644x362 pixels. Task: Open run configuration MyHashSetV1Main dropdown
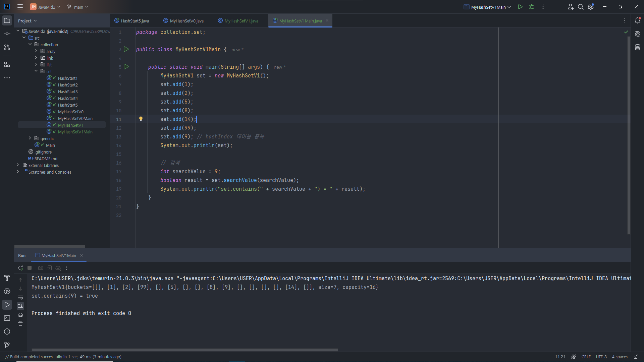click(x=487, y=7)
